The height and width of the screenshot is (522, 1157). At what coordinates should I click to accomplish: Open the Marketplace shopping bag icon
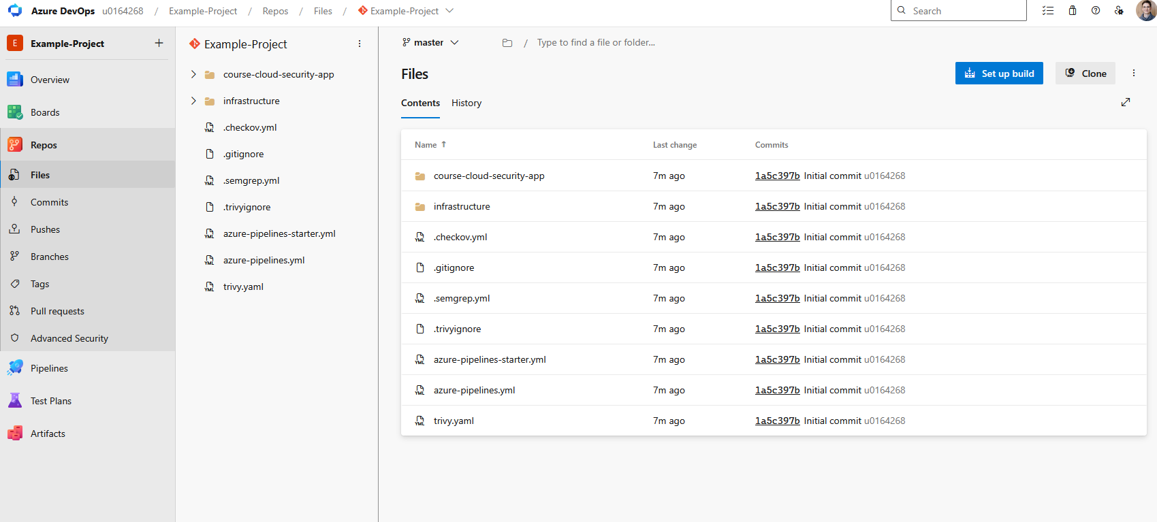1073,11
